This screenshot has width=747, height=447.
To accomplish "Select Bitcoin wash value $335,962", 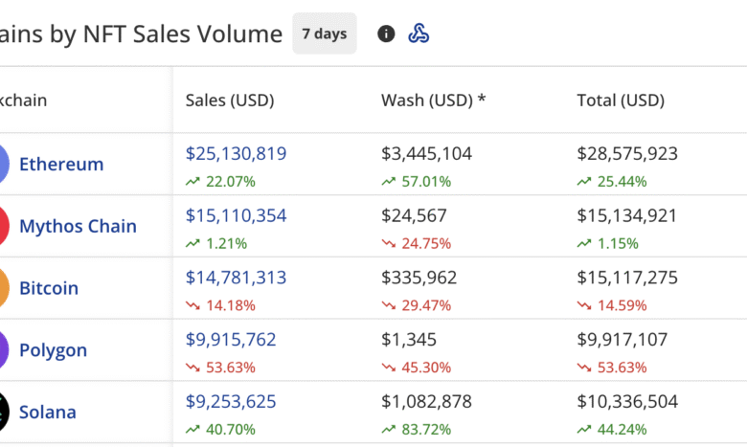I will 419,278.
